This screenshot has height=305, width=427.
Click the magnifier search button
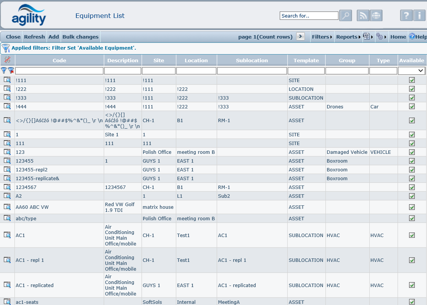(345, 16)
